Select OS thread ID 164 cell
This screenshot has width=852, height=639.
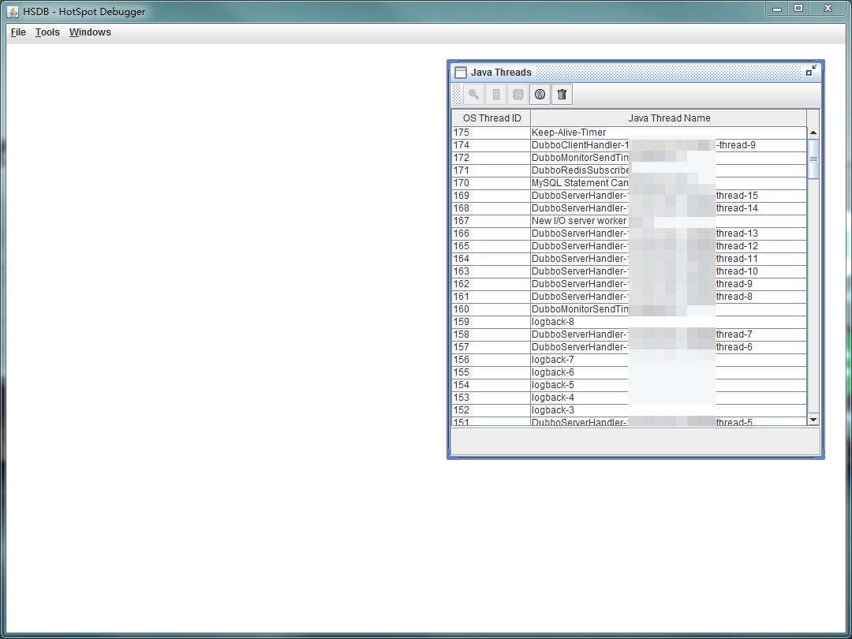tap(491, 259)
